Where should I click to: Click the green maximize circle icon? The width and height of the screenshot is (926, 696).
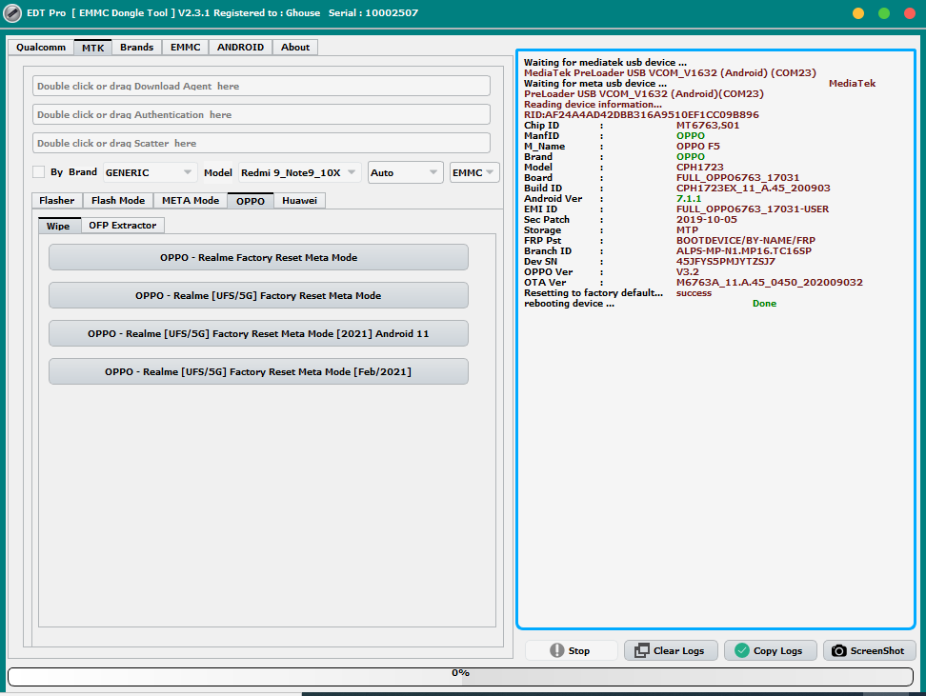884,13
